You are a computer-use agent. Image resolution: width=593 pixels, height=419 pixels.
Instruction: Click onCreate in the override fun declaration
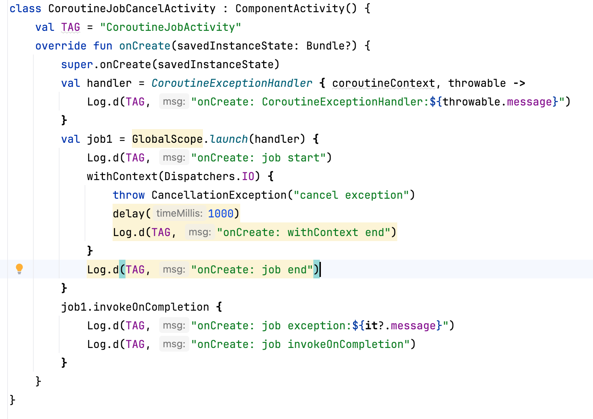click(x=144, y=46)
